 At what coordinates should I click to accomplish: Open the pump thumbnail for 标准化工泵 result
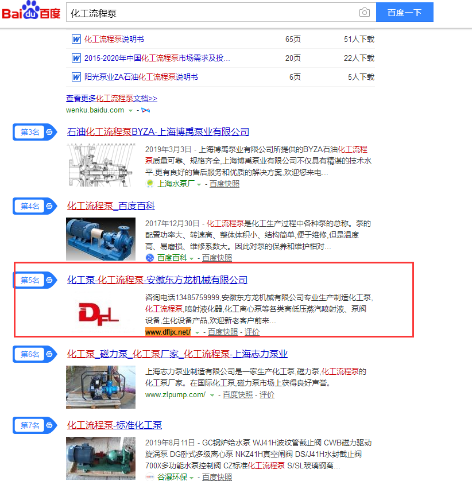pos(100,458)
